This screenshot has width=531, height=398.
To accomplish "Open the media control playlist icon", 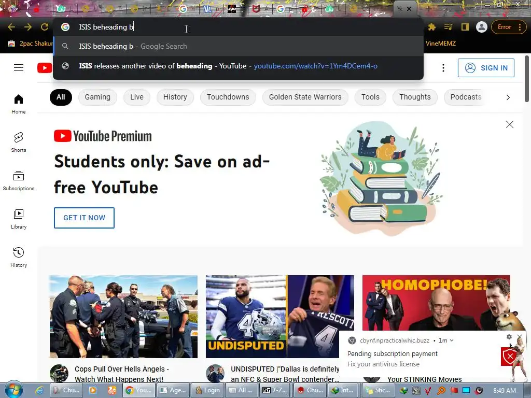I will (448, 27).
